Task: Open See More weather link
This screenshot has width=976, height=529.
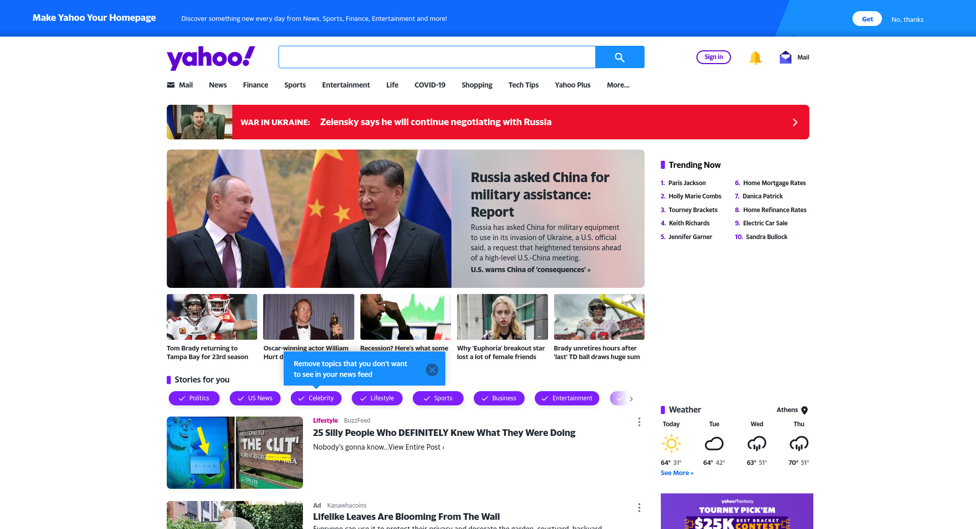Action: (677, 473)
